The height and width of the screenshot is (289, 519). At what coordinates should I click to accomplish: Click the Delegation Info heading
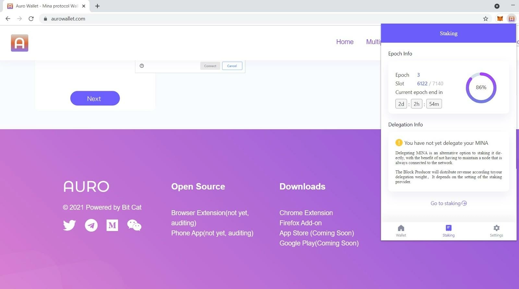(405, 124)
